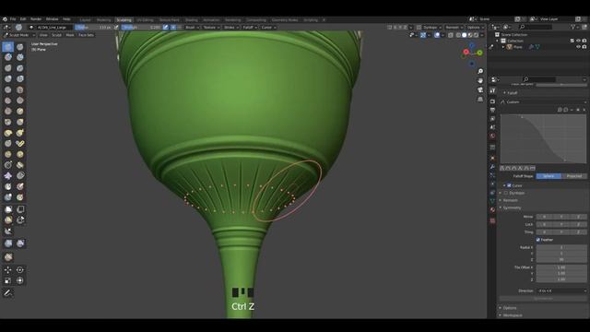The width and height of the screenshot is (590, 332).
Task: Select the Draw sculpt brush tool
Action: click(8, 47)
